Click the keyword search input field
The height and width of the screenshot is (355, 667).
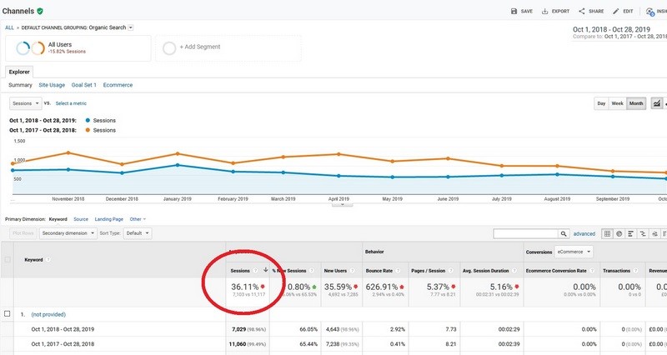(x=524, y=234)
